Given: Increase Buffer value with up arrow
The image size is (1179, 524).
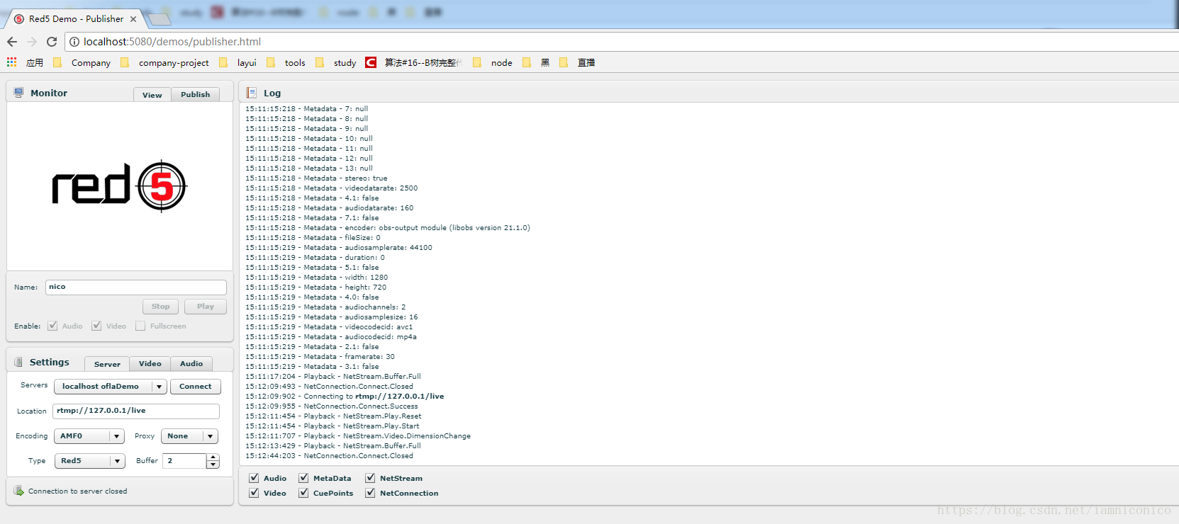Looking at the screenshot, I should [213, 457].
